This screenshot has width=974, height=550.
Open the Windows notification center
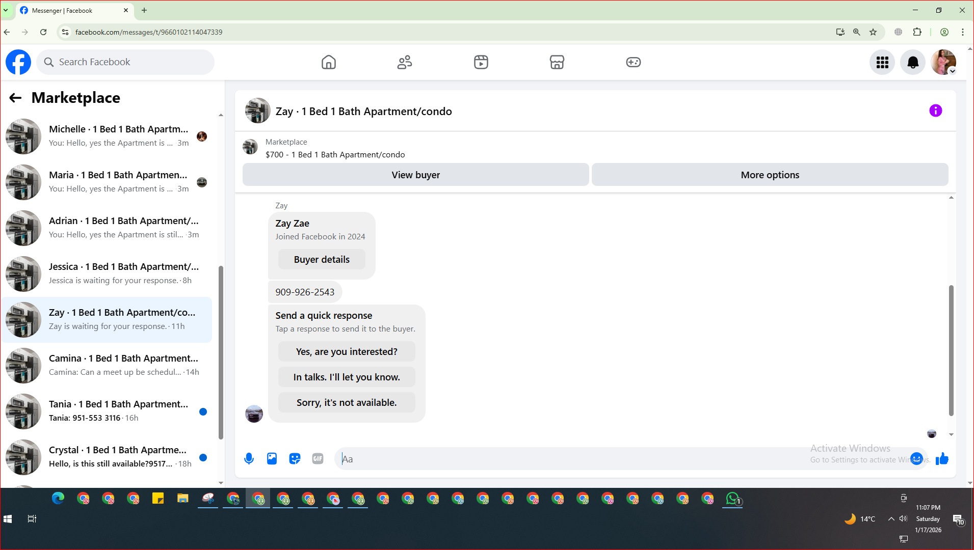(959, 519)
